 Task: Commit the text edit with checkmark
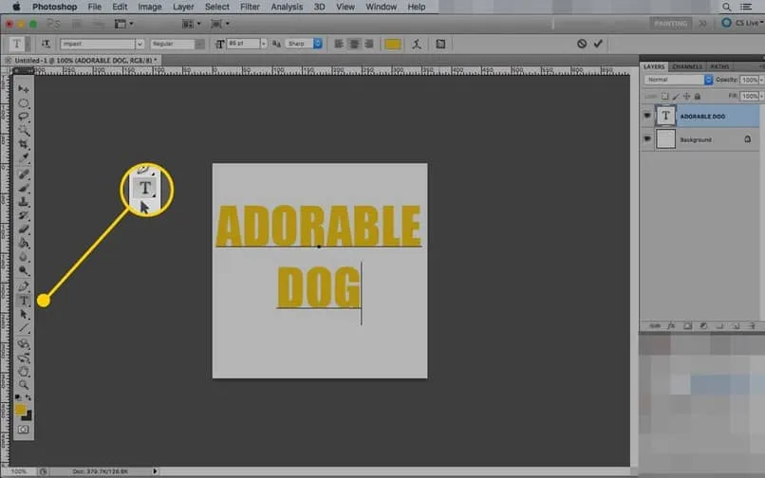598,44
